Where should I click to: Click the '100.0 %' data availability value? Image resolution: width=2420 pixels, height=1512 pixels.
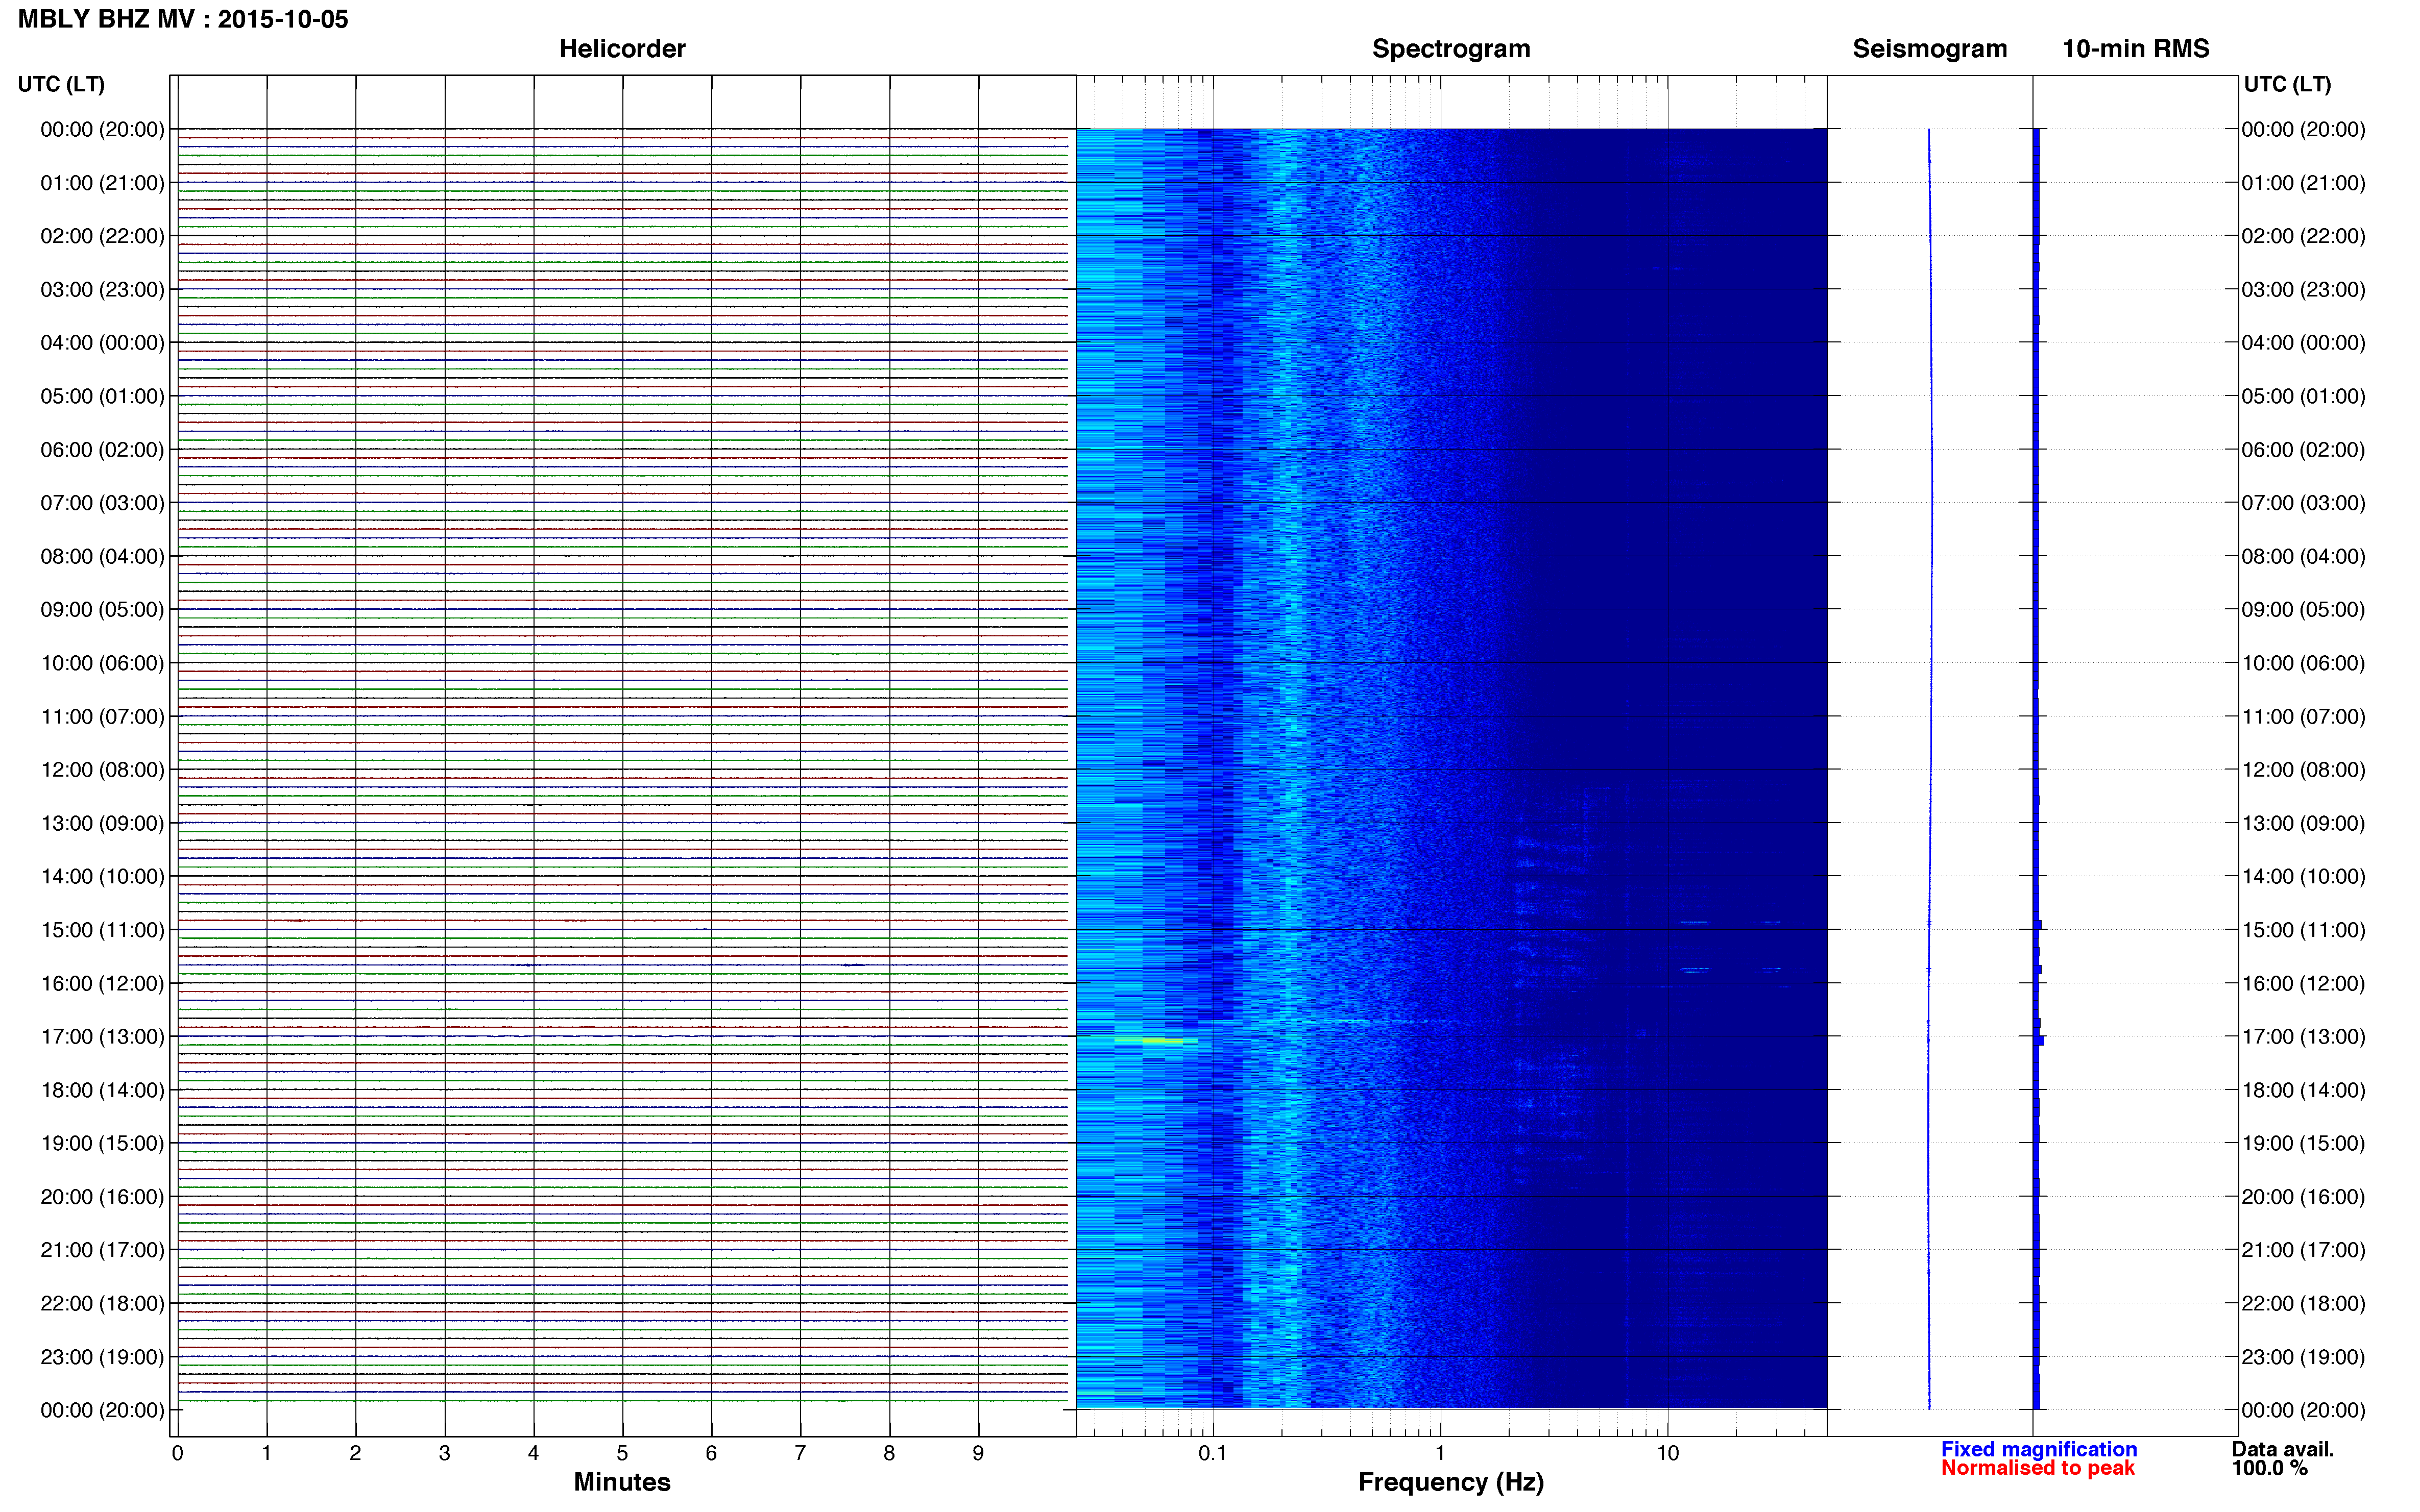2270,1468
